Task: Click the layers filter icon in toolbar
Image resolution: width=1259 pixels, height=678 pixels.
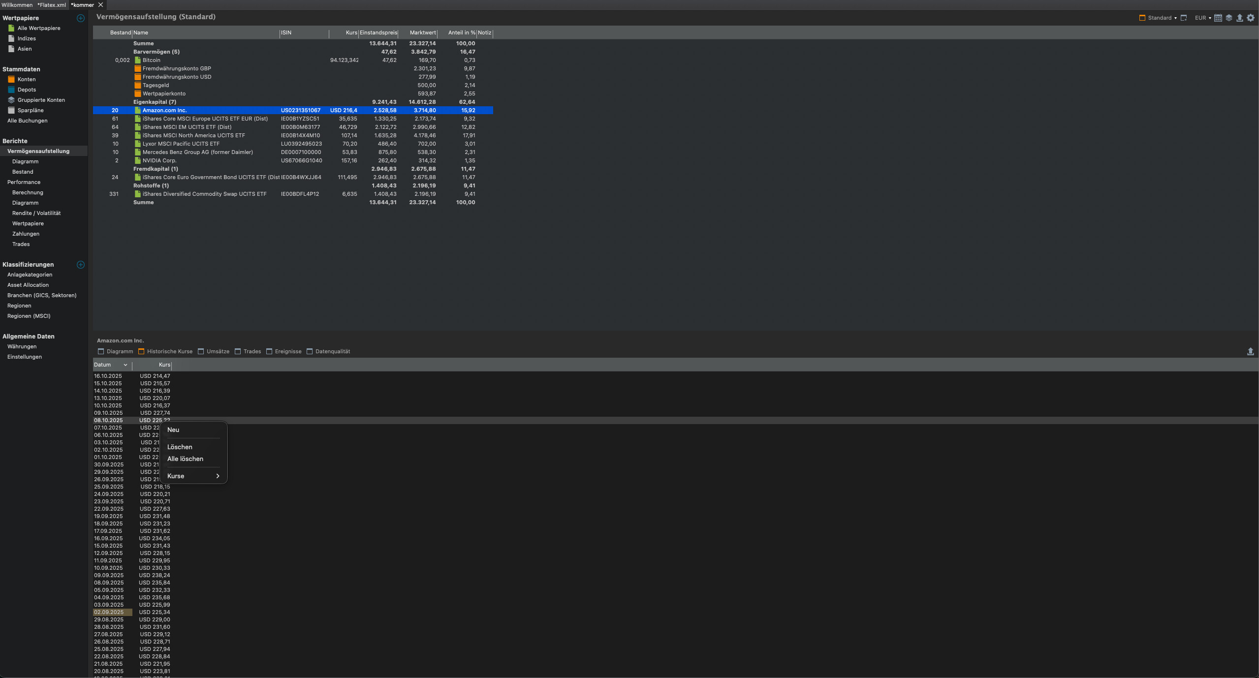Action: tap(1229, 18)
